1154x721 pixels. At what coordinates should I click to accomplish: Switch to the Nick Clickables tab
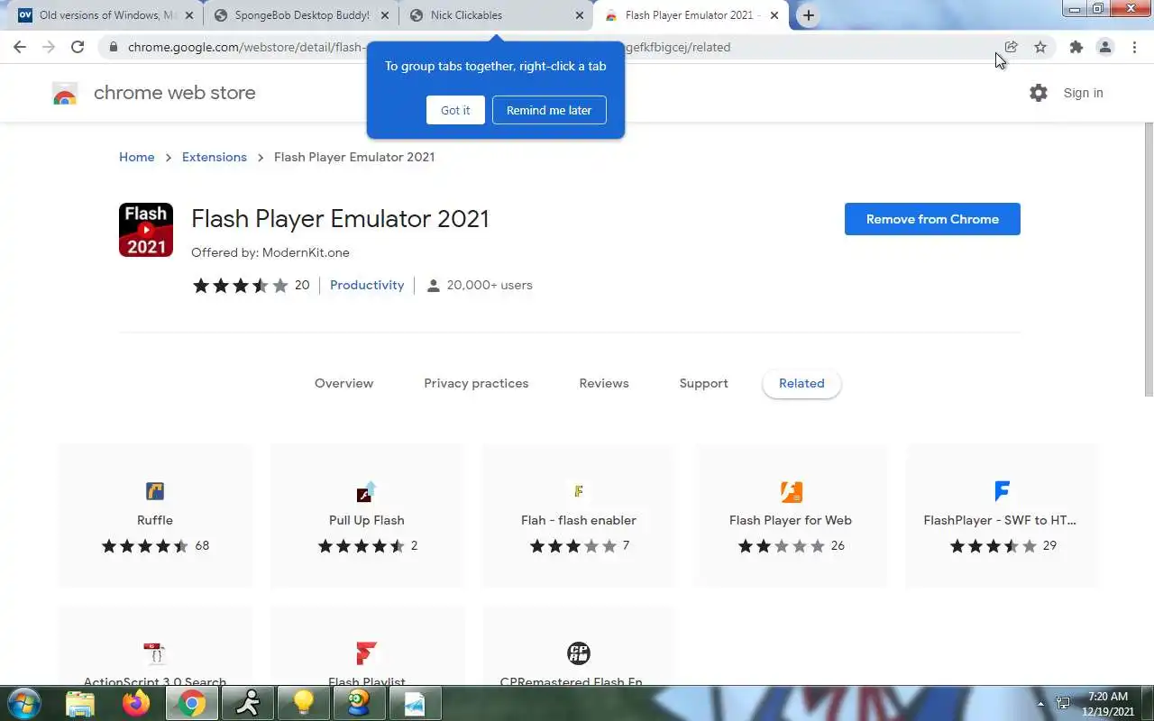point(494,15)
